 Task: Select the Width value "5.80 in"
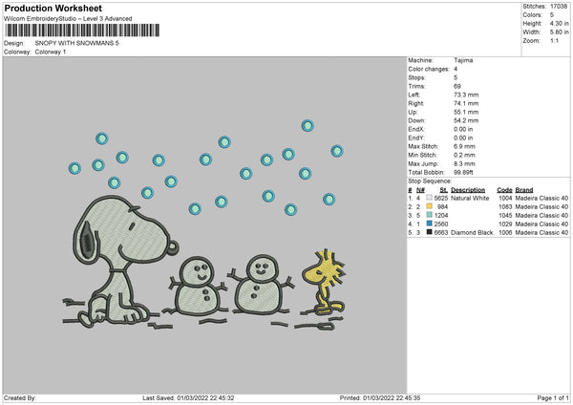(559, 32)
